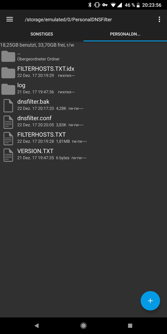Screen dimensions: 167x334
Task: Open the log folder name
Action: click(21, 85)
